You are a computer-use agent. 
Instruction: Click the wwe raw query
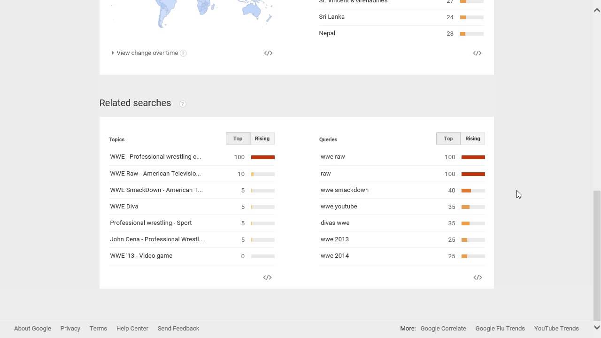[332, 157]
